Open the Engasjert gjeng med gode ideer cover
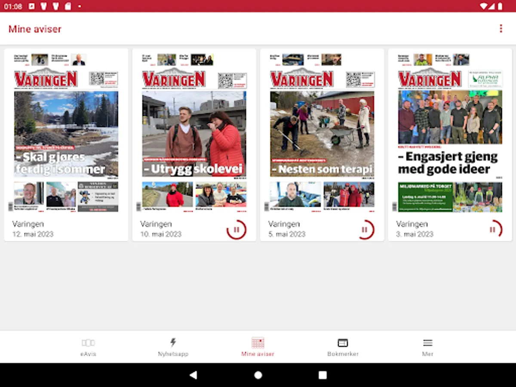Screen dimensions: 516x387 450,133
